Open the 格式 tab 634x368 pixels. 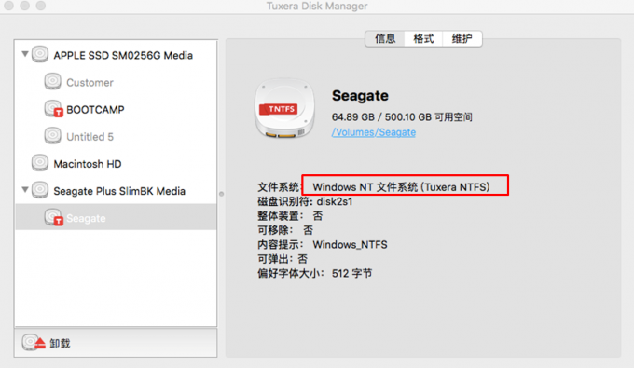tap(423, 39)
